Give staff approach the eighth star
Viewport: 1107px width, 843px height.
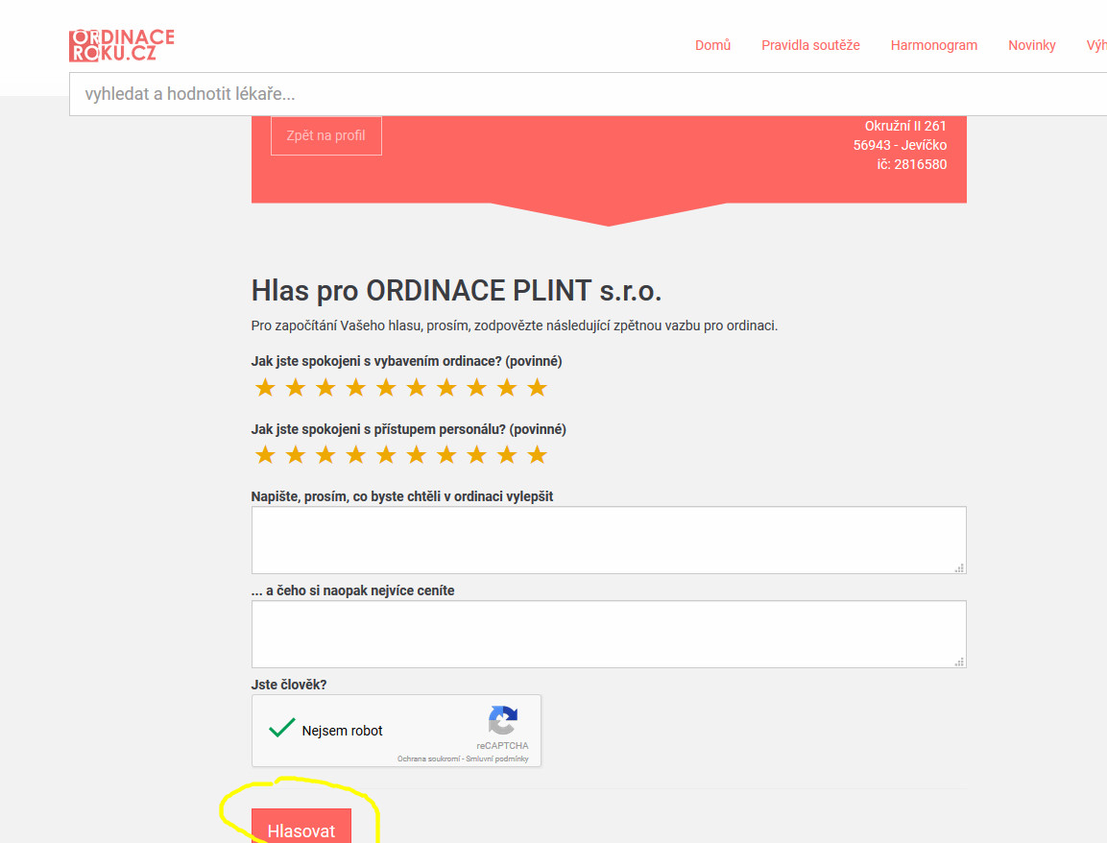477,455
